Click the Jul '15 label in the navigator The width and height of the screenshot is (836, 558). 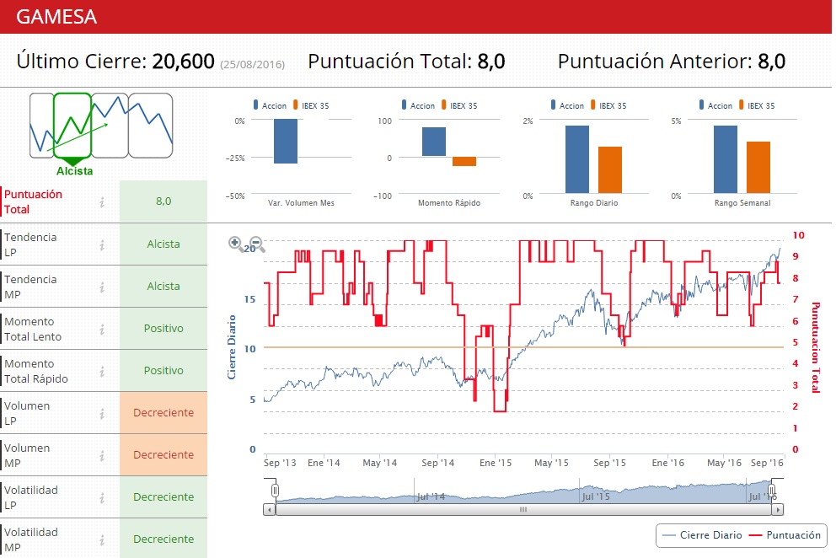596,496
